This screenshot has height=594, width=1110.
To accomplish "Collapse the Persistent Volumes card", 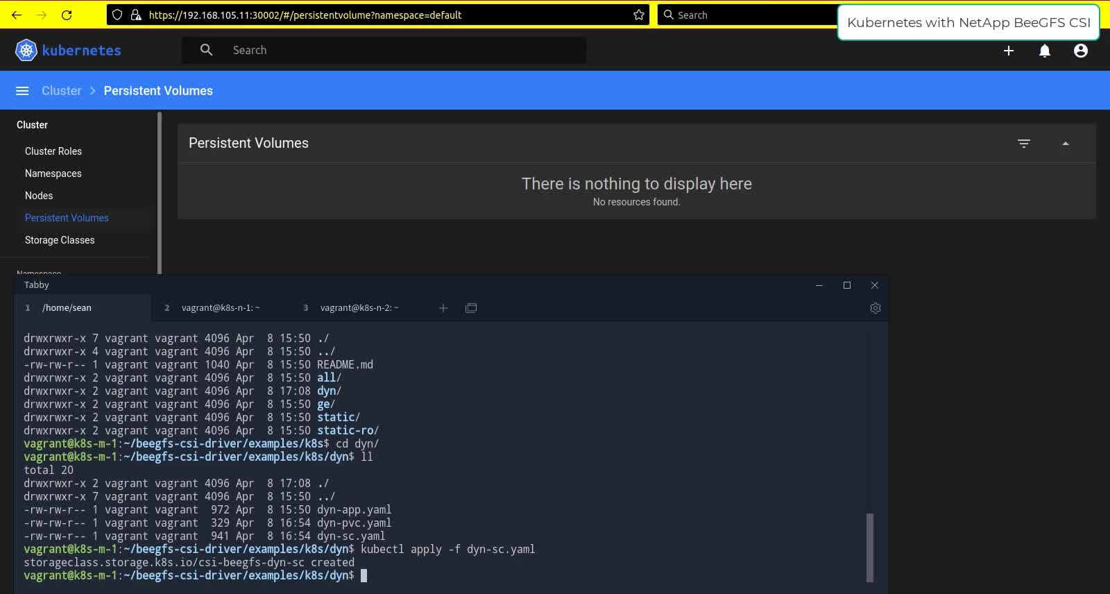I will pyautogui.click(x=1066, y=144).
